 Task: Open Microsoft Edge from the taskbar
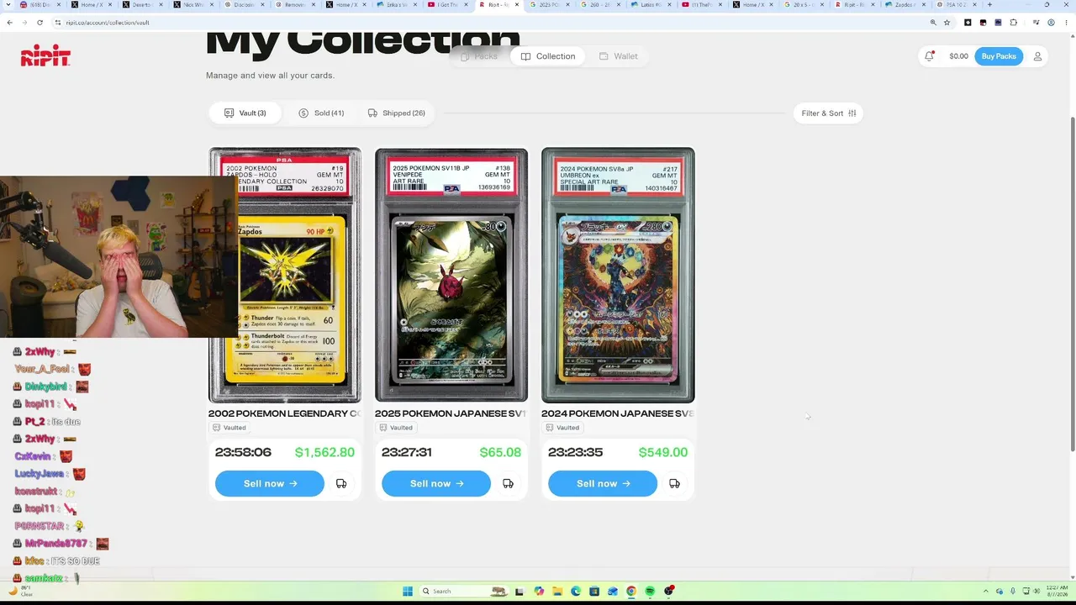pyautogui.click(x=576, y=591)
